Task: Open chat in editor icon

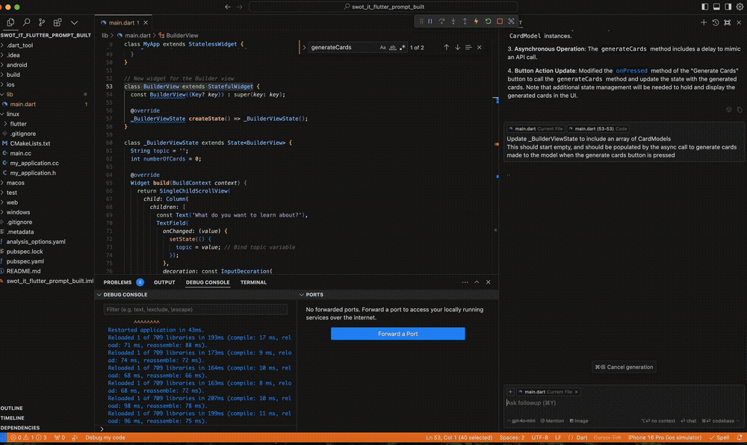Action: pyautogui.click(x=727, y=22)
